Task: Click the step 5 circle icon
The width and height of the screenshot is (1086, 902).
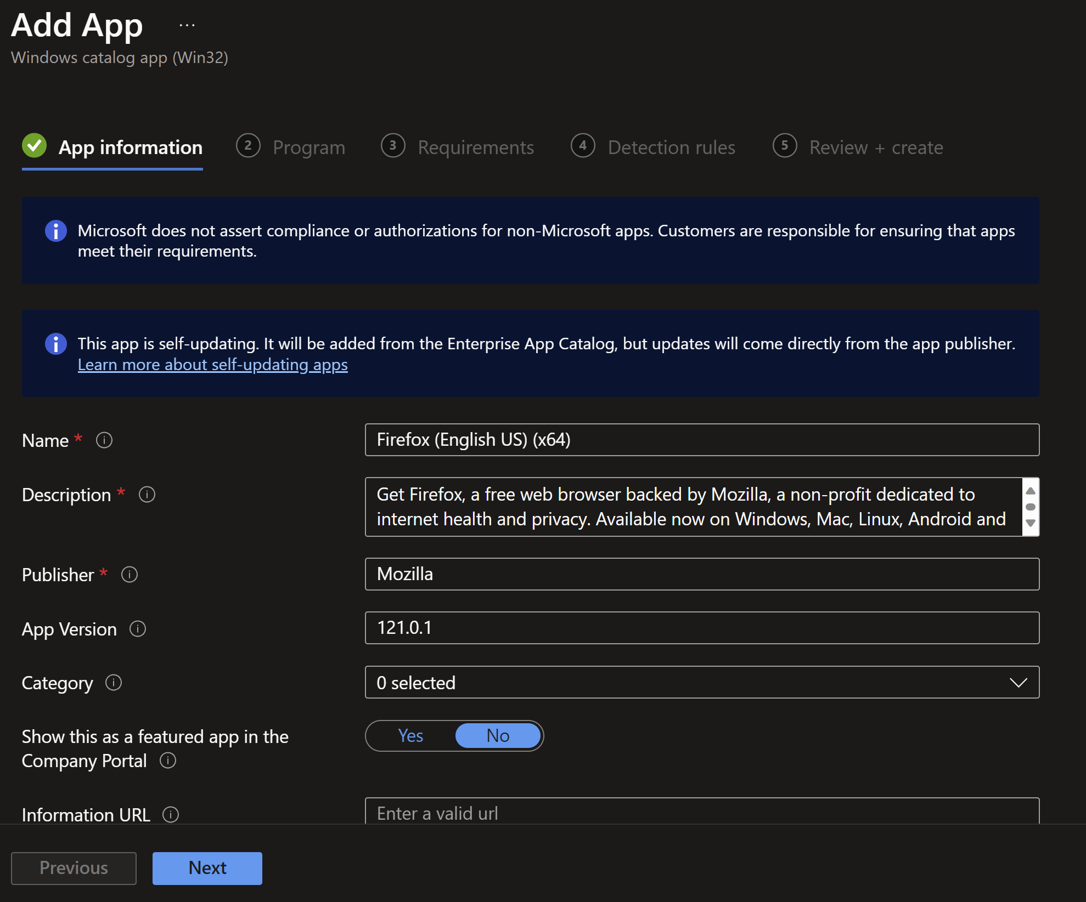Action: (x=785, y=146)
